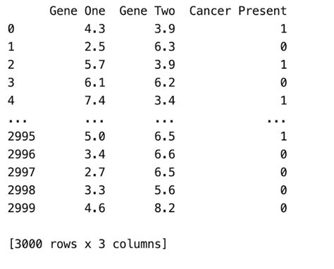Click Gene One value 5.7 in row 2
Viewport: 334px width, 269px height.
95,65
